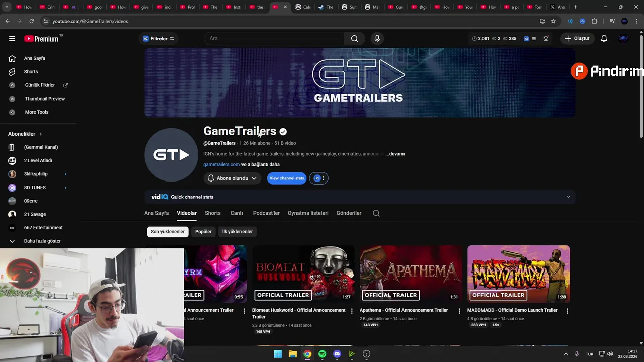644x362 pixels.
Task: Open the YouTube hamburger guide menu
Action: tap(12, 39)
